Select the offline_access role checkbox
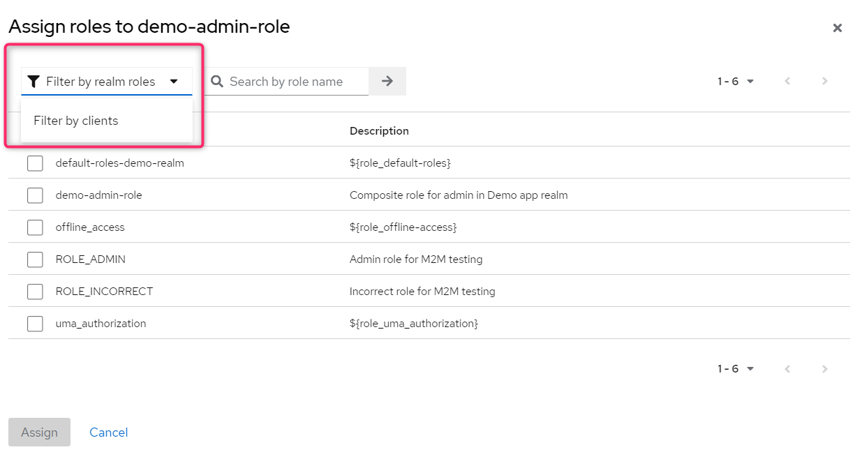862x452 pixels. [35, 227]
